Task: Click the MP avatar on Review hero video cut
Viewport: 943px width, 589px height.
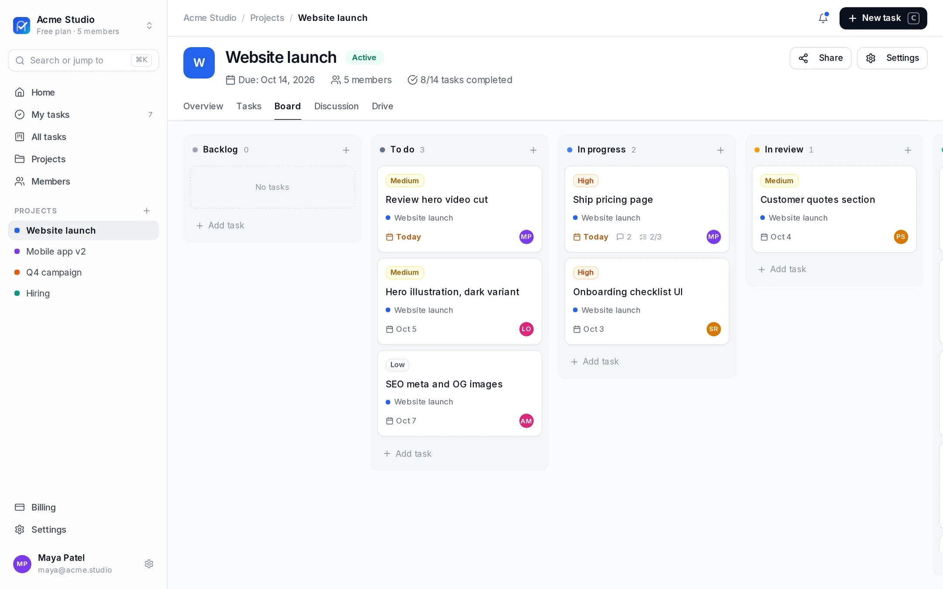Action: (x=526, y=237)
